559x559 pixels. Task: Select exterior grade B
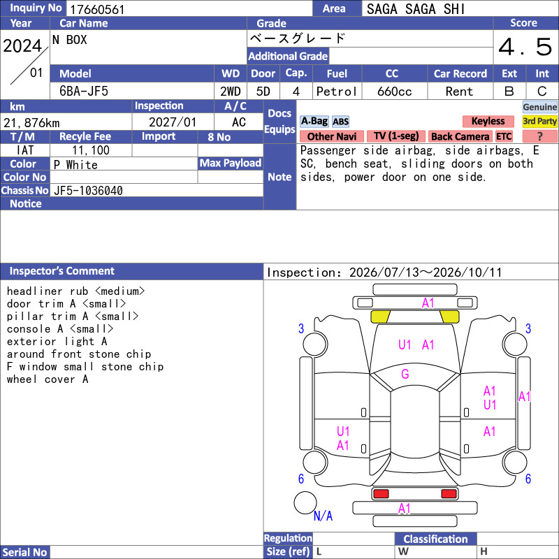click(x=509, y=92)
